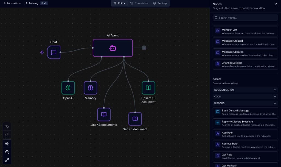
Task: Open the Get KB document node
Action: coord(135,119)
